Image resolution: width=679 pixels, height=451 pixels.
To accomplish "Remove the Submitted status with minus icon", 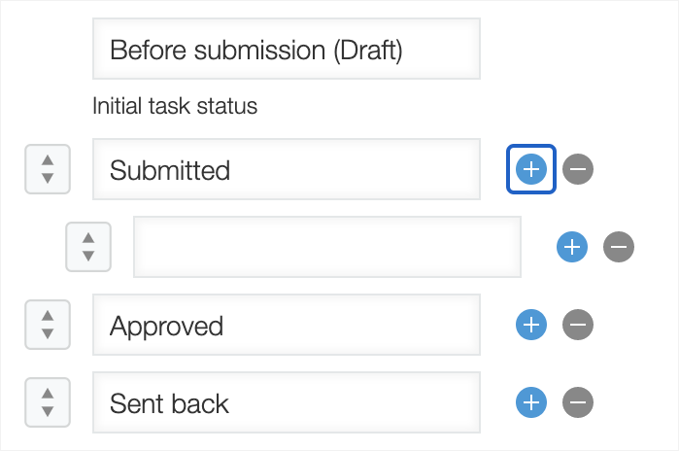I will click(x=577, y=169).
